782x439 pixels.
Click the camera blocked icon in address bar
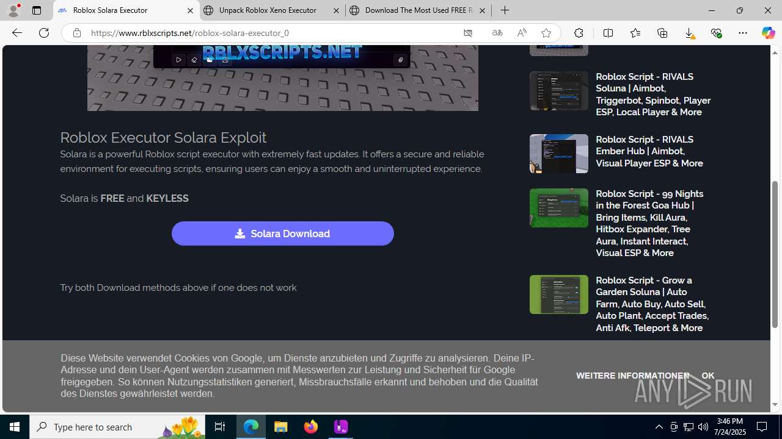coord(468,33)
